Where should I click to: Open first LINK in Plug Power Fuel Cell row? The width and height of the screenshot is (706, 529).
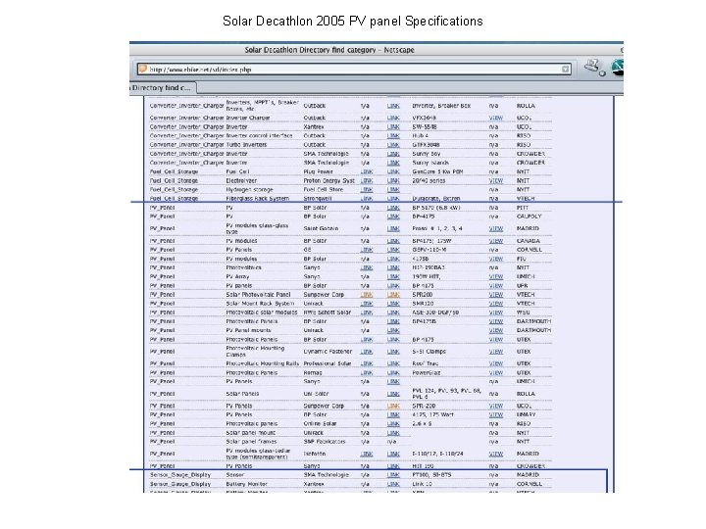point(367,171)
